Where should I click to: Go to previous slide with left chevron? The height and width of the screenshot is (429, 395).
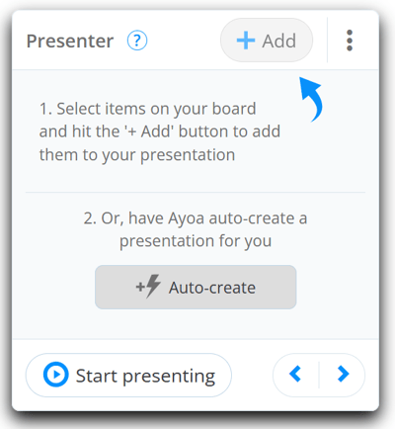click(295, 374)
